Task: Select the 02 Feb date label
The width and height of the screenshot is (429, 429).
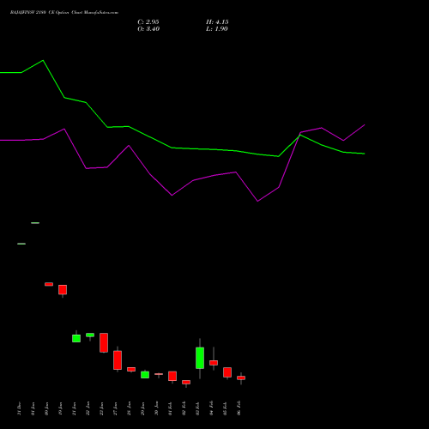Action: click(184, 408)
